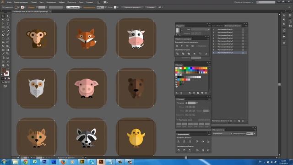This screenshot has width=293, height=165.
Task: Select the Zoom tool in toolbar
Action: (8, 65)
